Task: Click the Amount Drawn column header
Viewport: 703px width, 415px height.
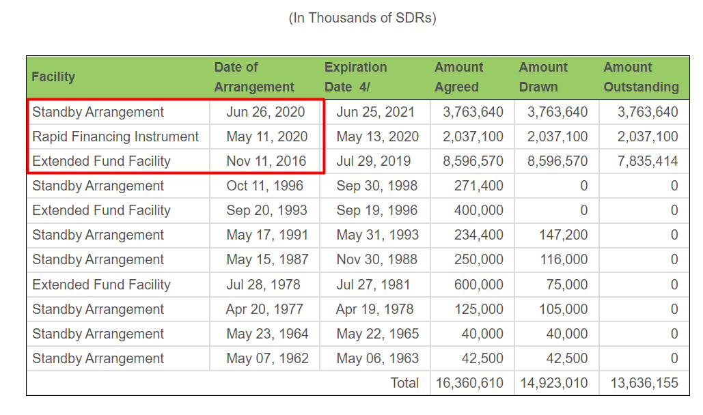Action: (543, 77)
